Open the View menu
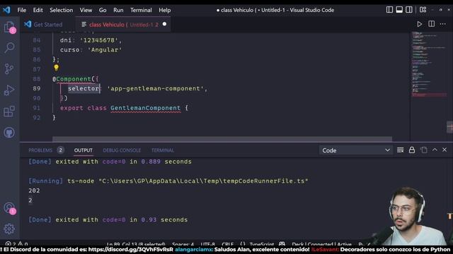Image resolution: width=453 pixels, height=254 pixels. (86, 10)
